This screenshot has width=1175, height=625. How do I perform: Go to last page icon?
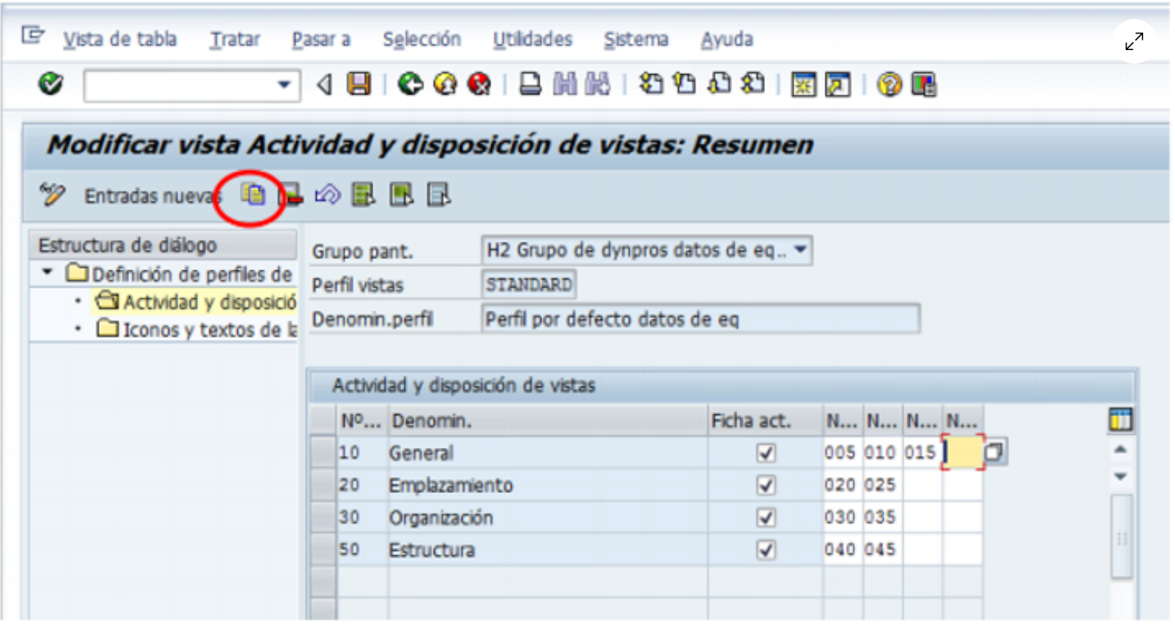pos(753,83)
